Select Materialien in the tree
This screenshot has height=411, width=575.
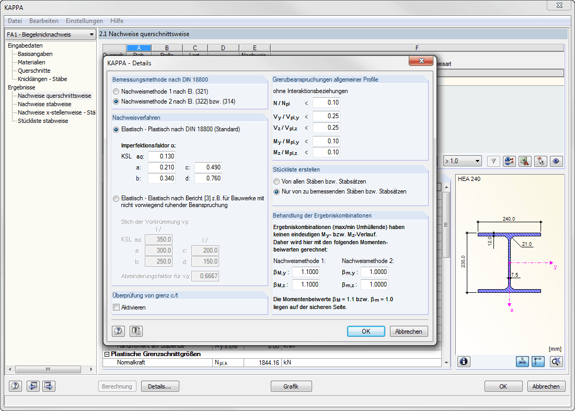31,62
